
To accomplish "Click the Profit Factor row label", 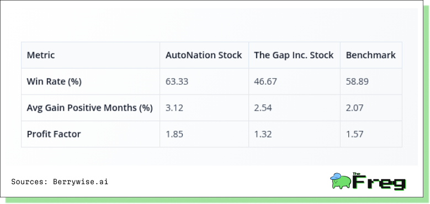I will (x=54, y=134).
